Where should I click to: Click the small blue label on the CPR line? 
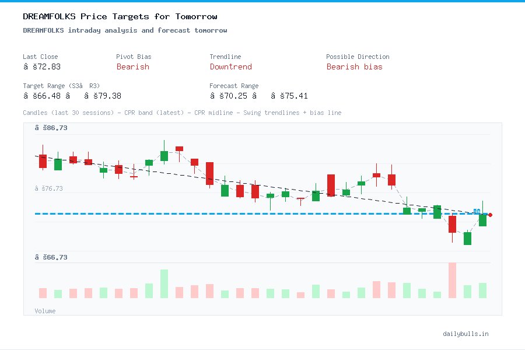477,211
